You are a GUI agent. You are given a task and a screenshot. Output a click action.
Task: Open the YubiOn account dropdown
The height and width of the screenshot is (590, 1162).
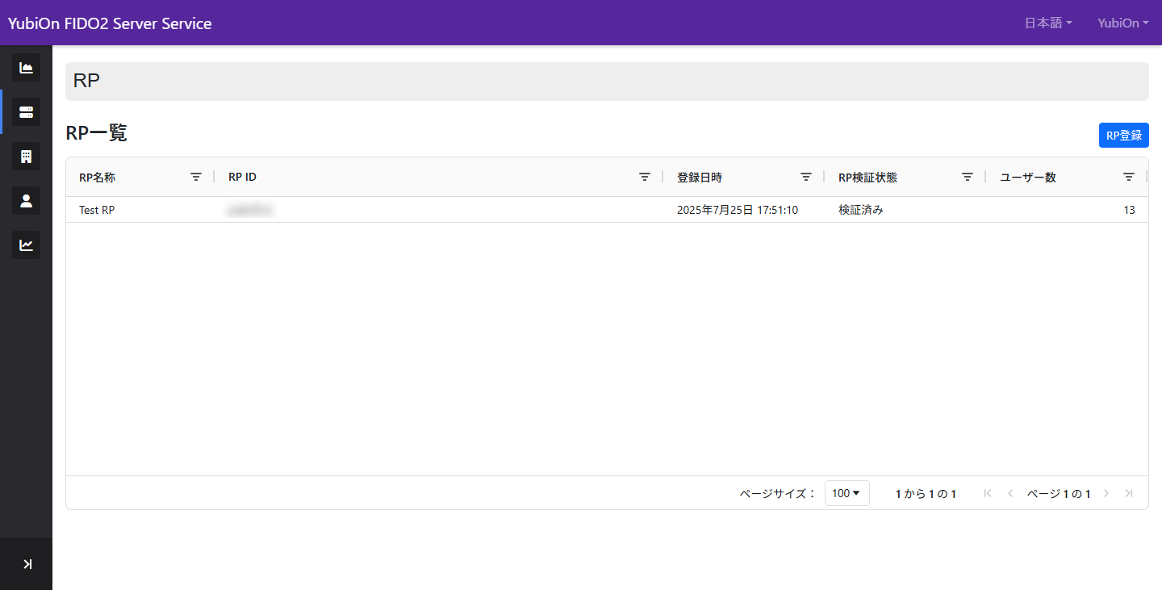(1123, 23)
